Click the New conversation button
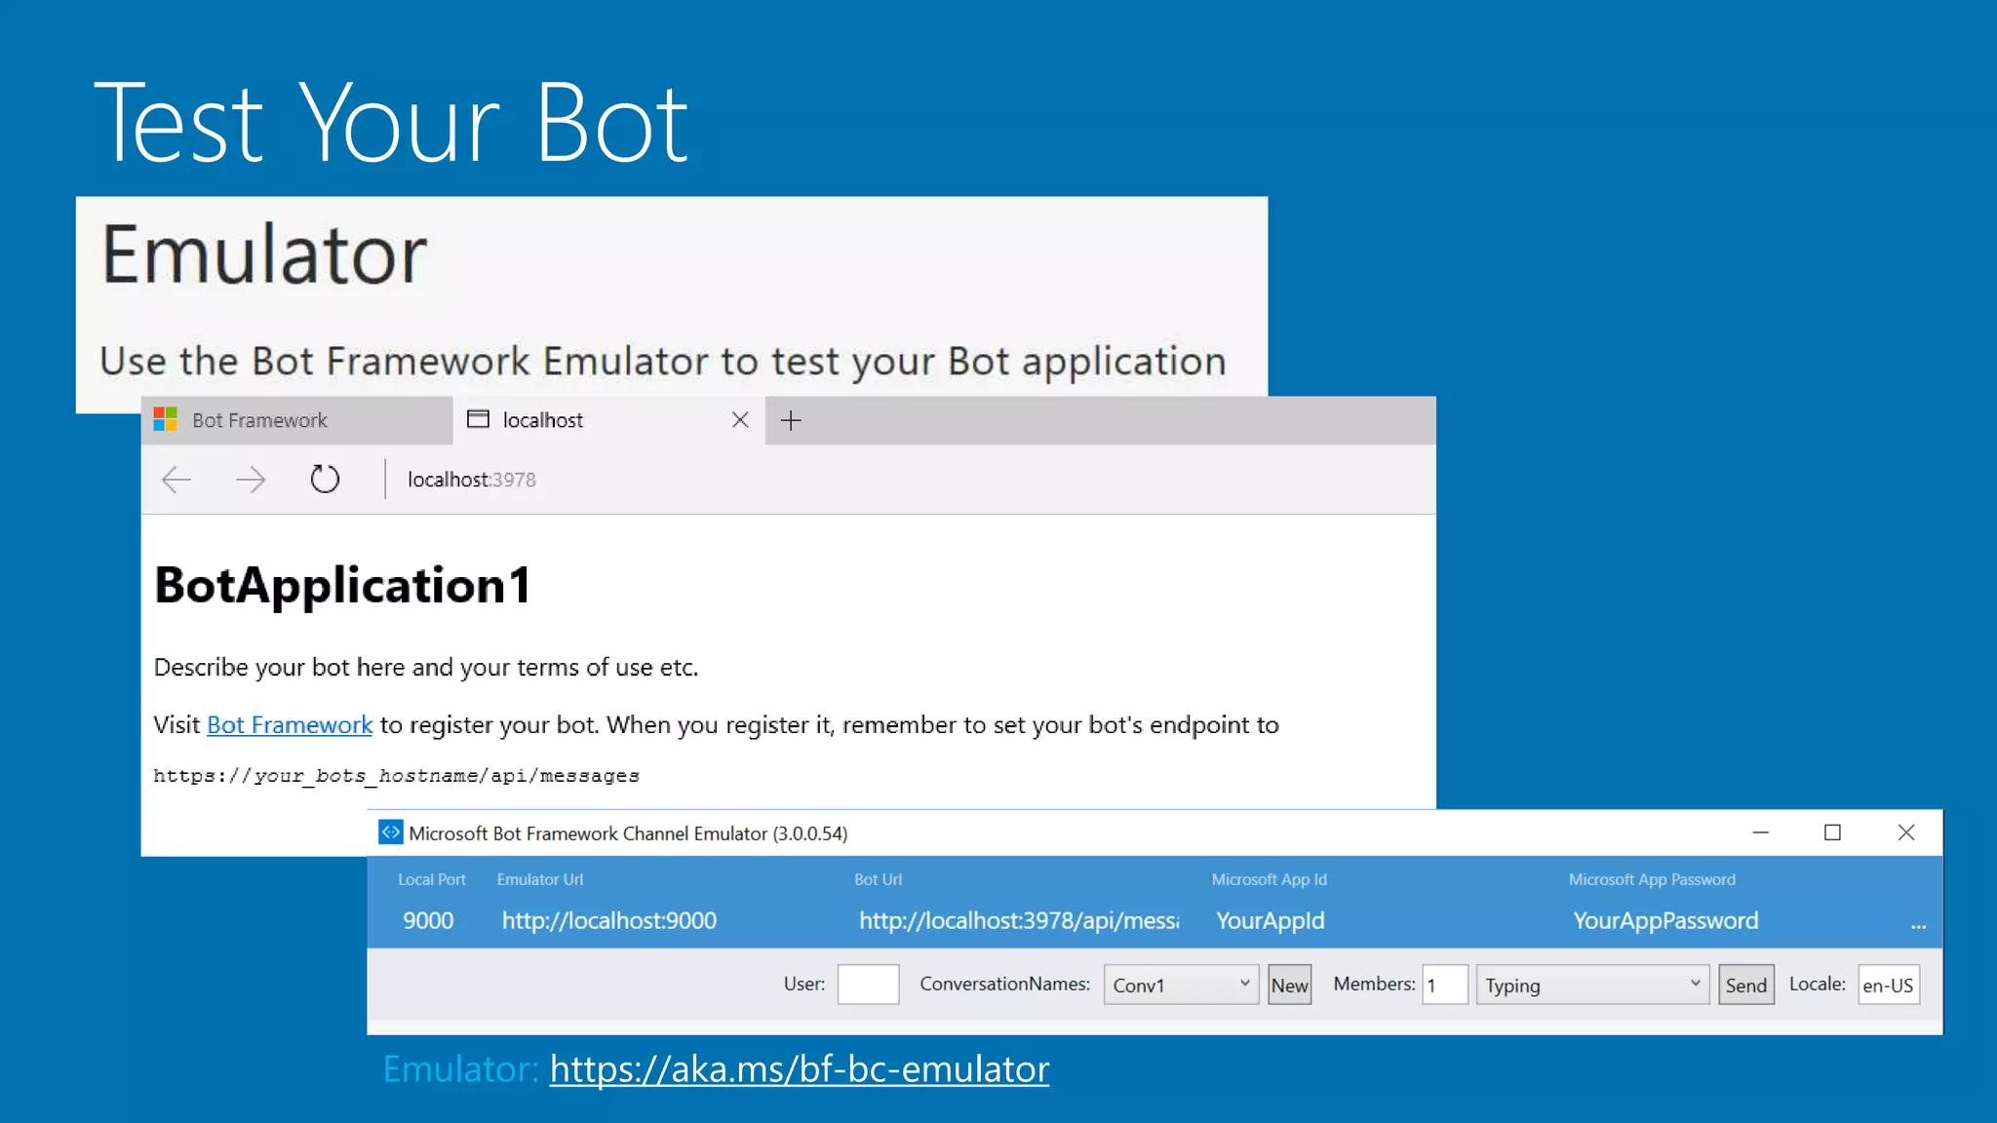The image size is (1997, 1123). click(x=1289, y=985)
